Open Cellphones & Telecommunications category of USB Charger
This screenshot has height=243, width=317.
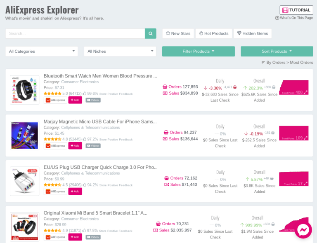[x=90, y=173]
